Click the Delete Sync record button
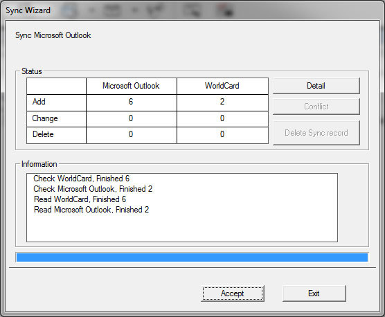Viewport: 385px width, 317px height. click(x=316, y=133)
